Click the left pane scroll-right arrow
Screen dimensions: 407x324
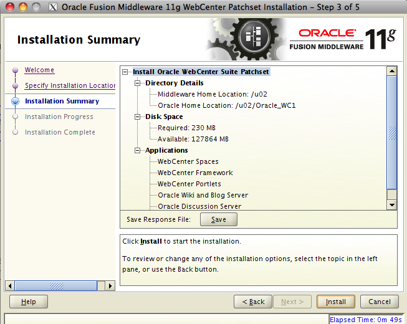point(110,286)
